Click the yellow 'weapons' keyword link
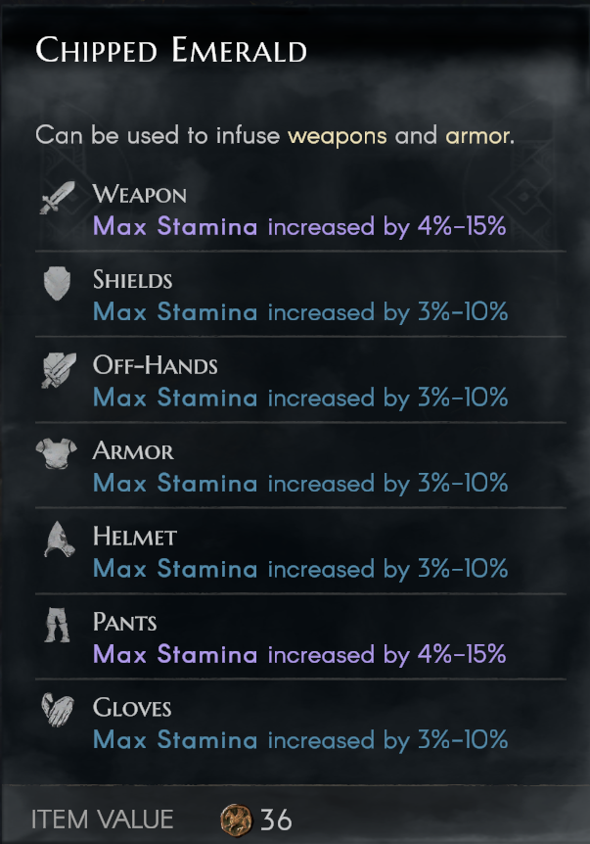The width and height of the screenshot is (590, 844). [338, 135]
